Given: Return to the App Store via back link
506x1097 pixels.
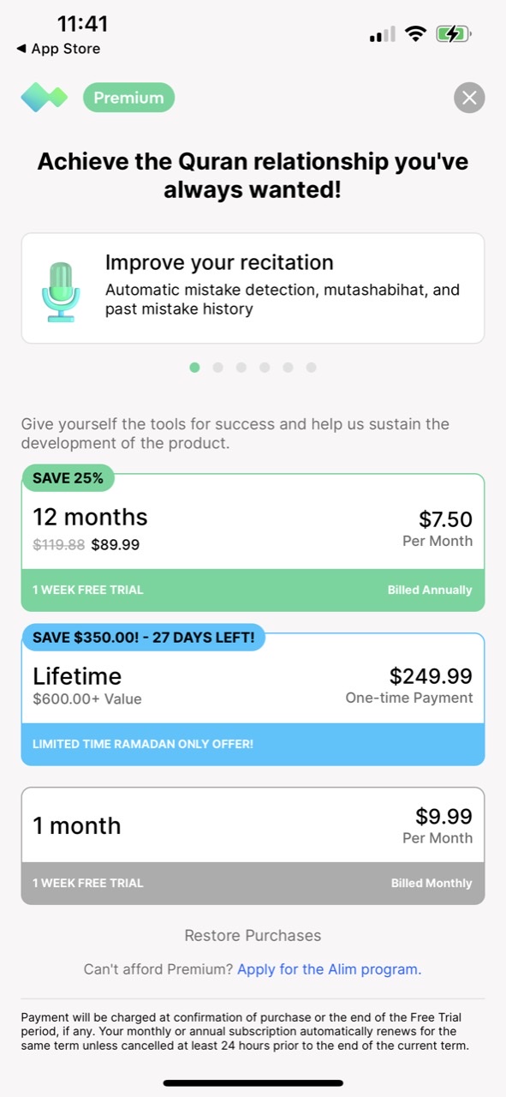Looking at the screenshot, I should tap(53, 49).
